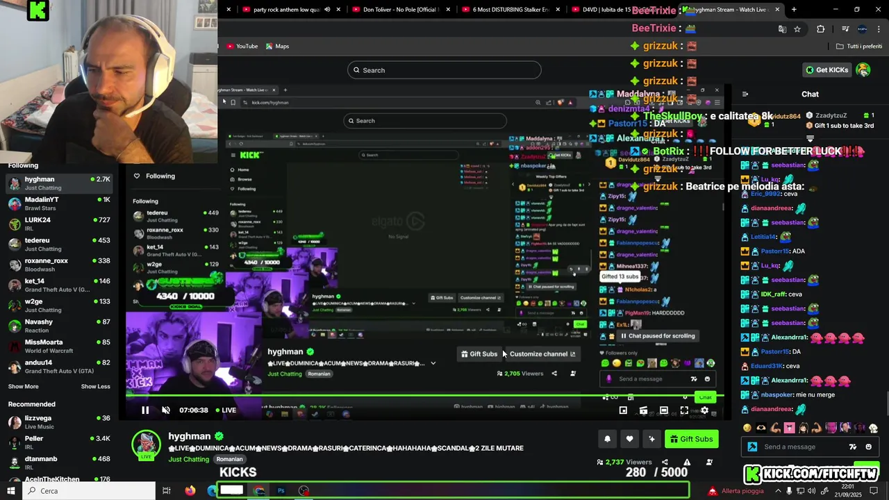Image resolution: width=889 pixels, height=500 pixels.
Task: Open MadalinYT in Following list
Action: 59,203
